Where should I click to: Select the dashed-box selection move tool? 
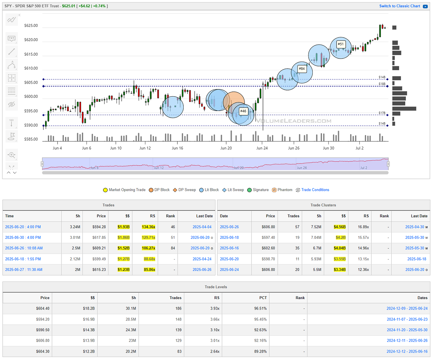[12, 78]
